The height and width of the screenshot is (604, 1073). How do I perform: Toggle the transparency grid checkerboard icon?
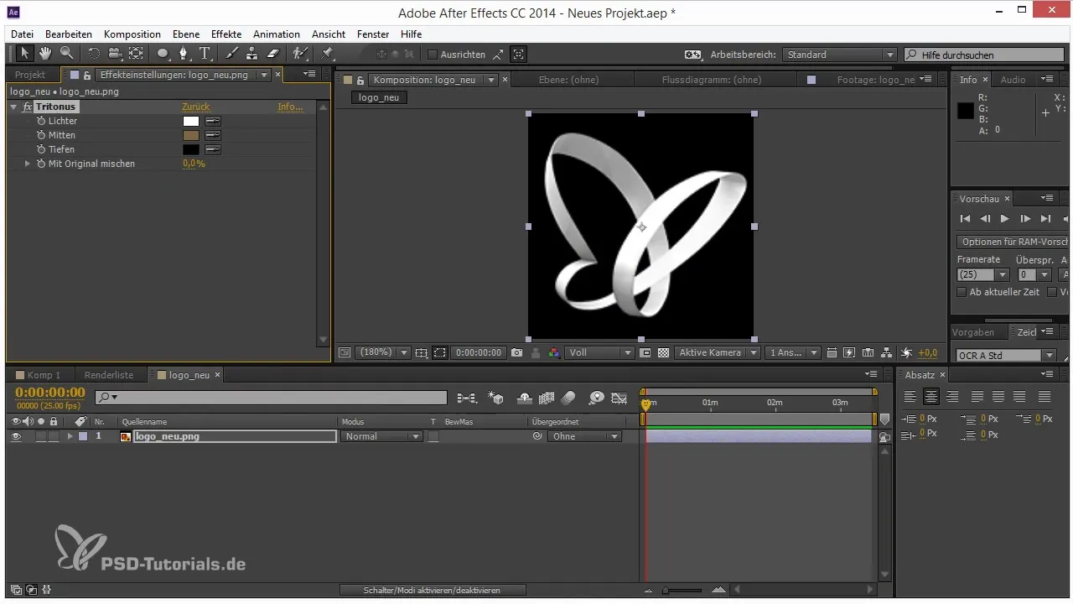click(x=664, y=353)
